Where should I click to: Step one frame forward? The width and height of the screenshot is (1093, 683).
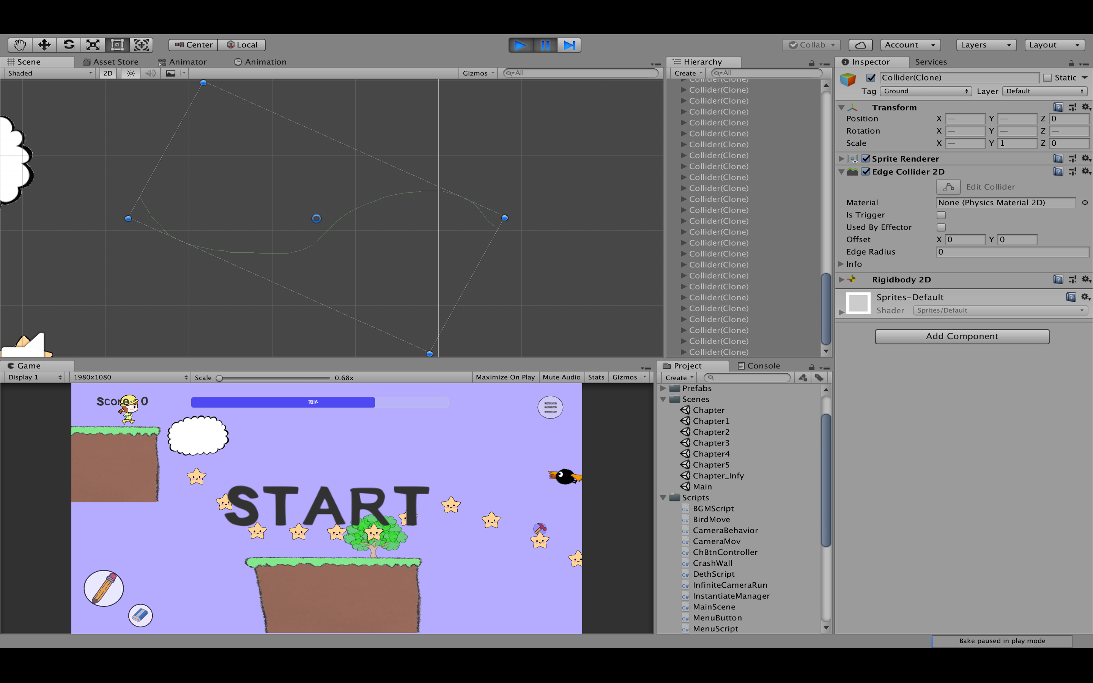(570, 45)
